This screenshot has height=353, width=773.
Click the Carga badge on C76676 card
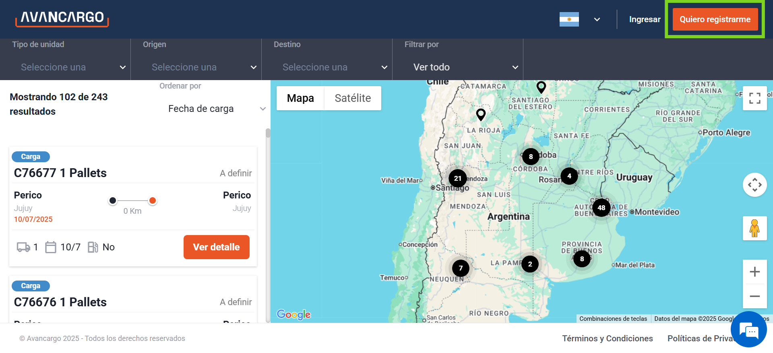[31, 286]
